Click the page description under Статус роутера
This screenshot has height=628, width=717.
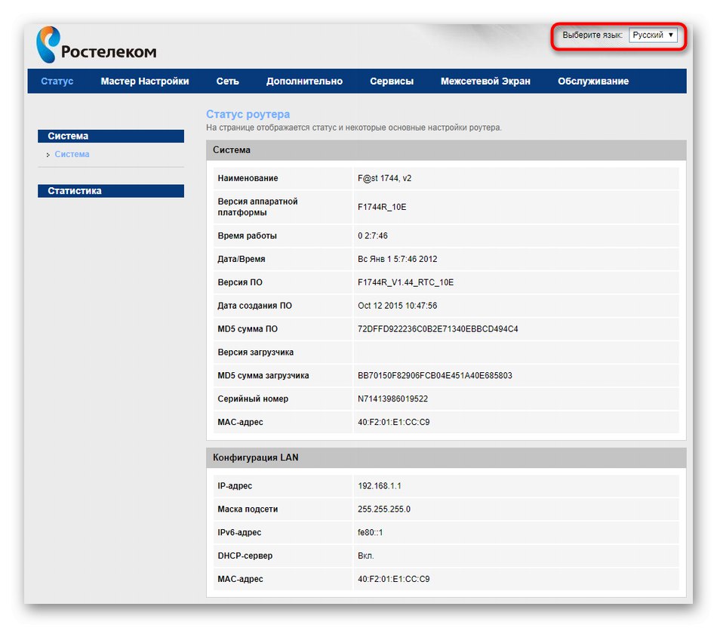[x=354, y=128]
